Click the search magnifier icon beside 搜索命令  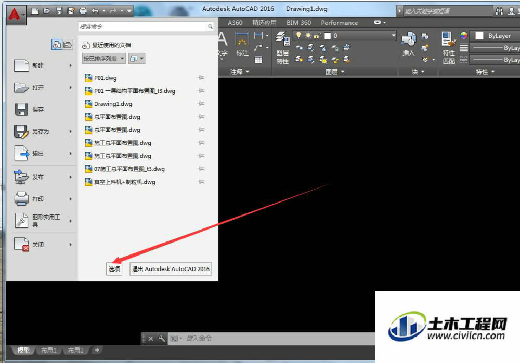pyautogui.click(x=210, y=26)
